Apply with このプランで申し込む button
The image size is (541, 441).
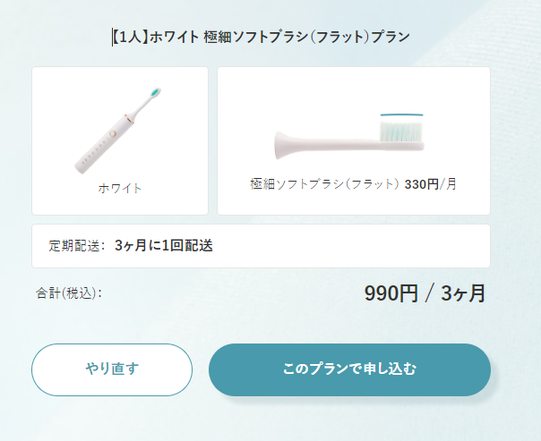349,369
